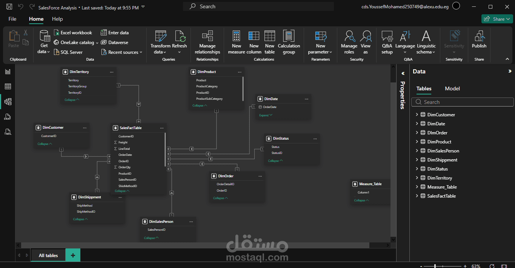This screenshot has height=268, width=515.
Task: Open the Help ribbon tab
Action: coord(57,19)
